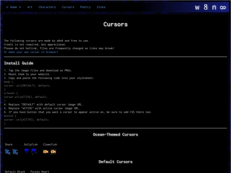This screenshot has height=173, width=231.
Task: Click the Default Black label
Action: coord(15,172)
